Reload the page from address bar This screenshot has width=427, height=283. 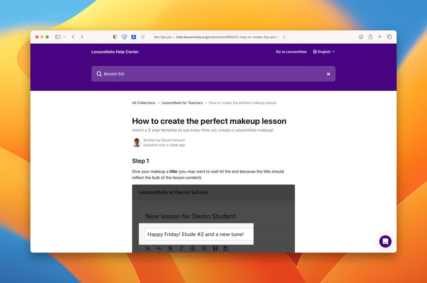tap(284, 37)
